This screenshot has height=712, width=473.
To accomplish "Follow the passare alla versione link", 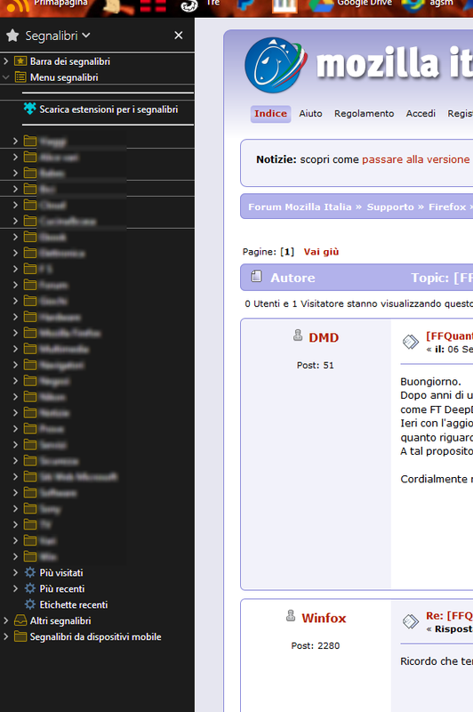I will 416,159.
